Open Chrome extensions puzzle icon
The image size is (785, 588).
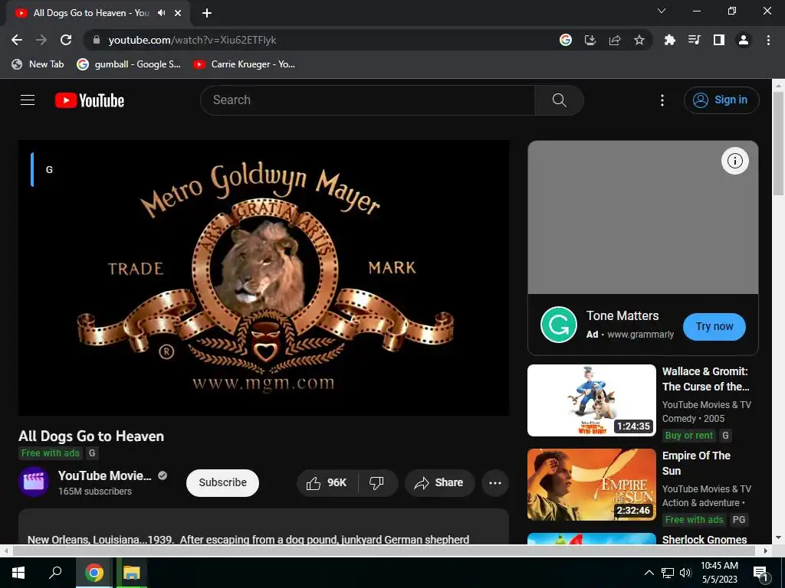(669, 40)
